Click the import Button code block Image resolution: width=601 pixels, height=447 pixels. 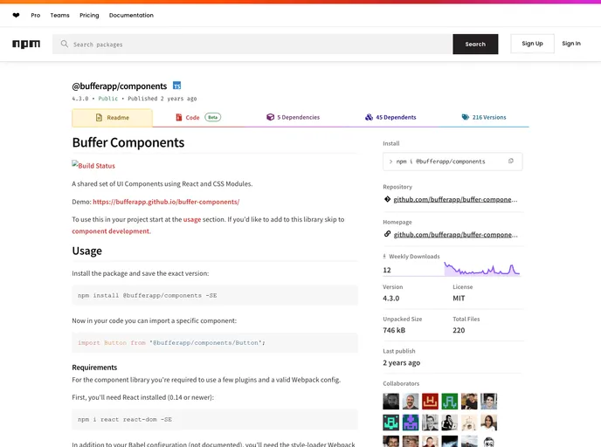click(x=215, y=342)
